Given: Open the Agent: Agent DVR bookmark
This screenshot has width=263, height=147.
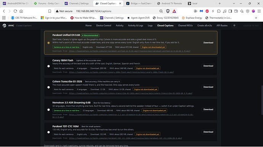Looking at the screenshot, I should (x=138, y=18).
